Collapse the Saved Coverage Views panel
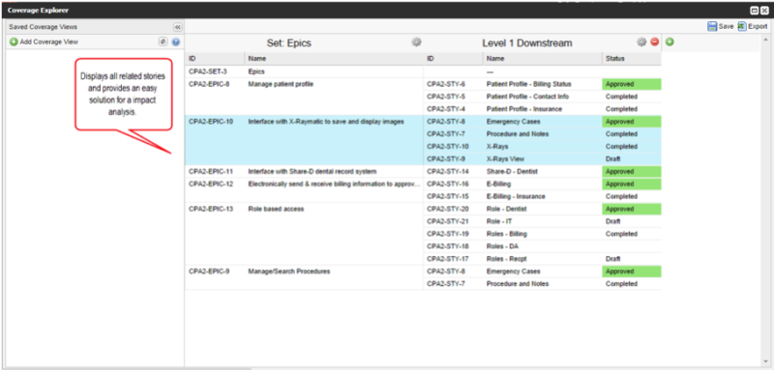This screenshot has width=774, height=370. [x=177, y=27]
